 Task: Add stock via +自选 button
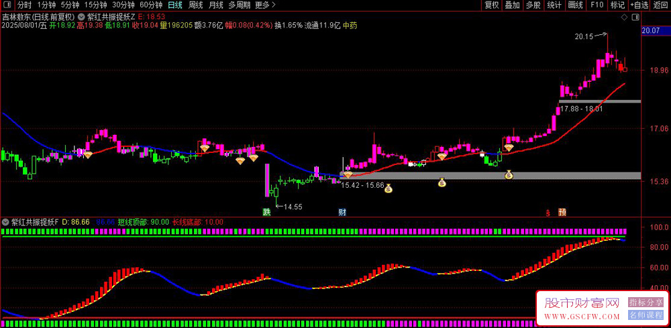tap(639, 5)
